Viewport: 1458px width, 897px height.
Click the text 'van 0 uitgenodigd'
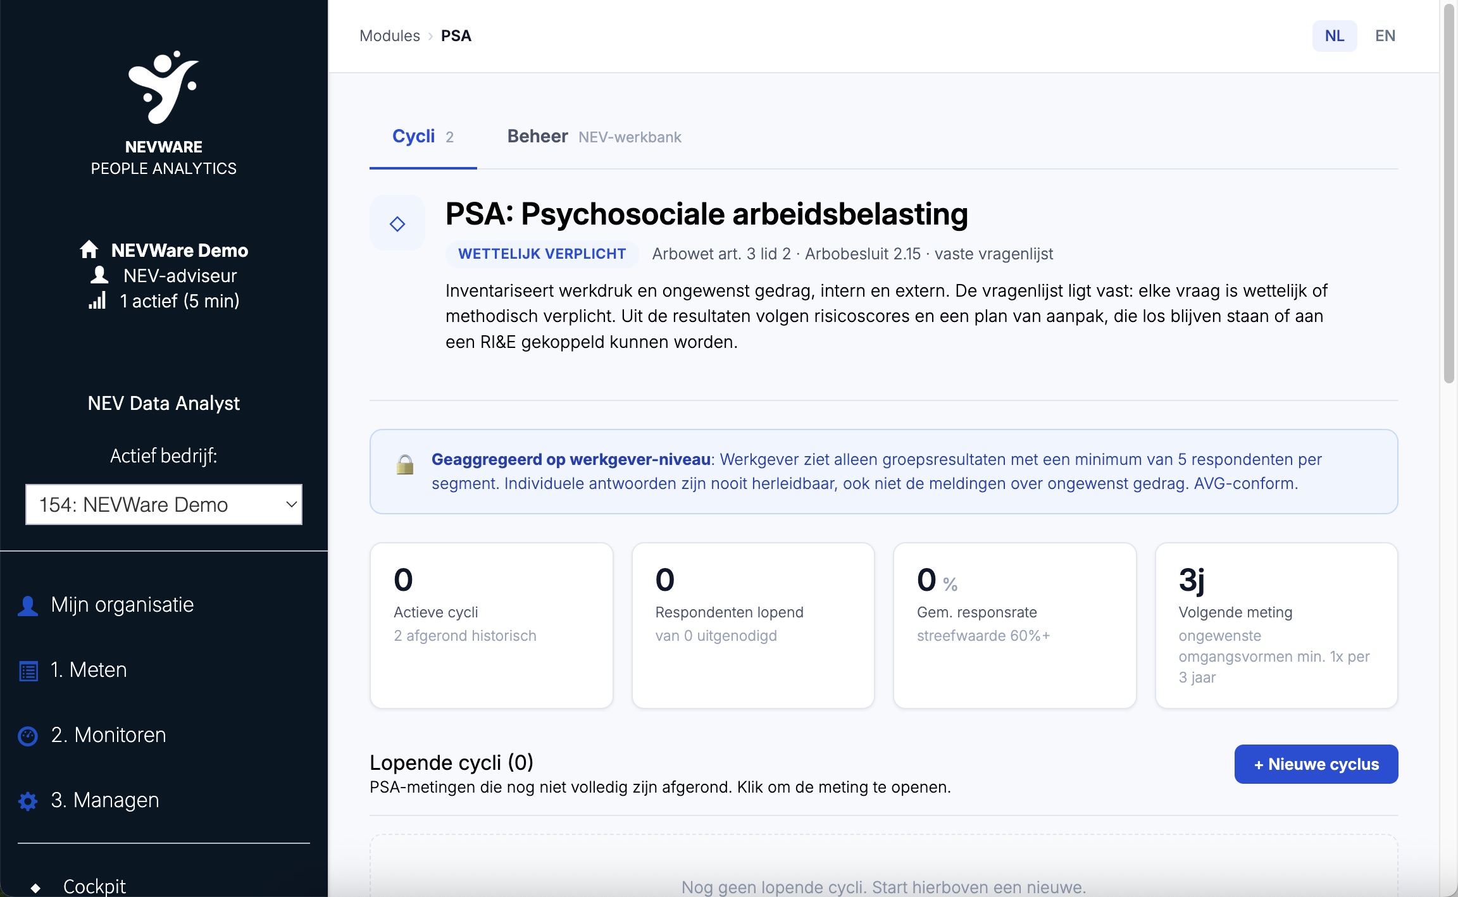[x=716, y=636]
